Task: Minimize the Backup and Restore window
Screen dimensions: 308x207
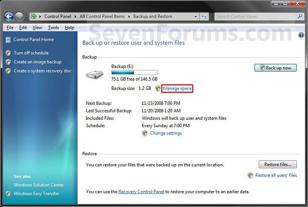Action: 276,4
